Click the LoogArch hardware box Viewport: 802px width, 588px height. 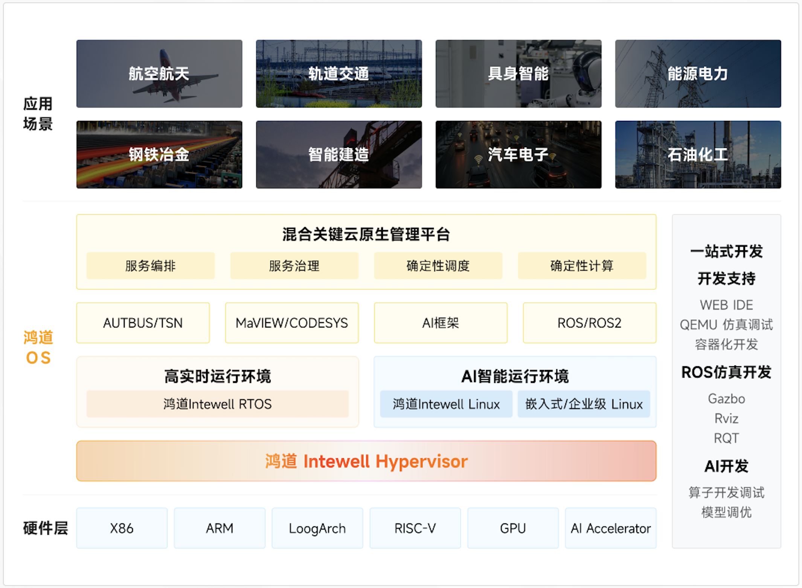click(317, 528)
